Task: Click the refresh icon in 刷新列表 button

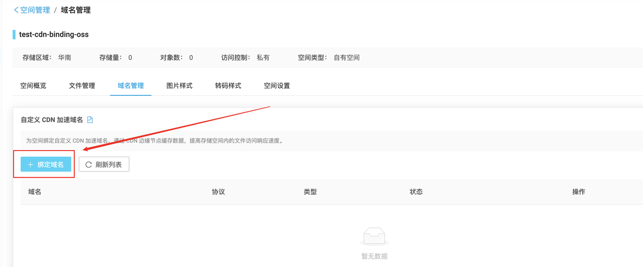Action: click(88, 165)
